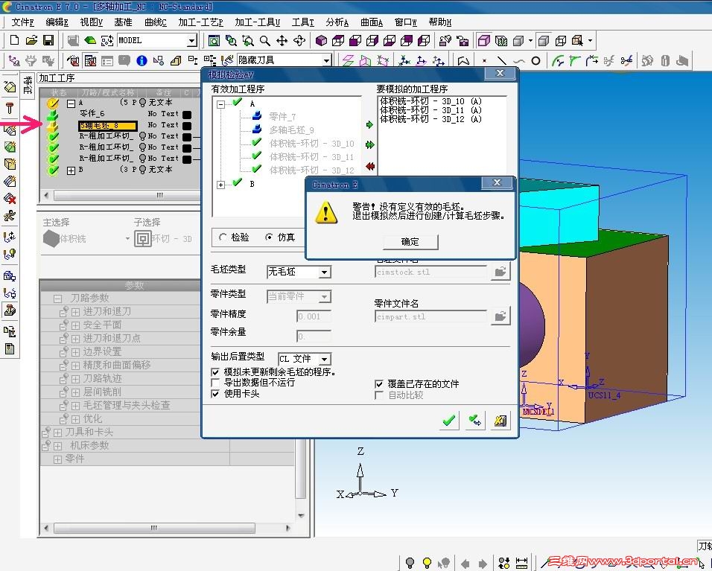Open the 帮助H menu
Image resolution: width=712 pixels, height=571 pixels.
tap(440, 22)
